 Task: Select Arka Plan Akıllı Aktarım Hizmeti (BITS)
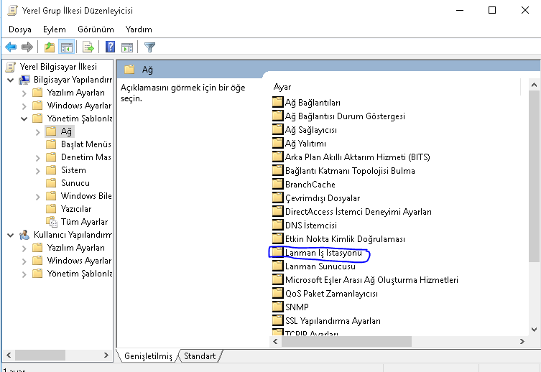point(358,157)
